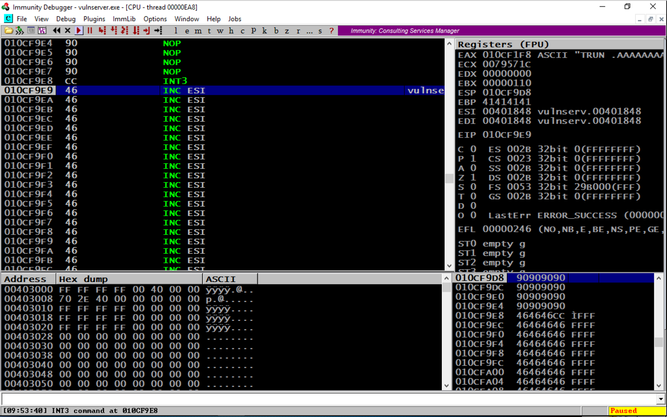667x417 pixels.
Task: Click the Step over icon
Action: (x=113, y=31)
